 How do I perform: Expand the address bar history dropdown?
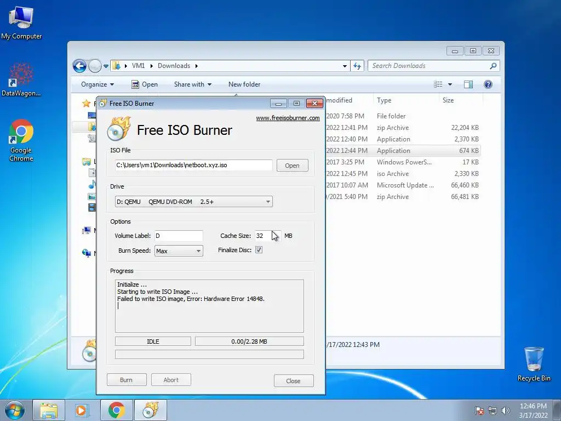point(345,66)
